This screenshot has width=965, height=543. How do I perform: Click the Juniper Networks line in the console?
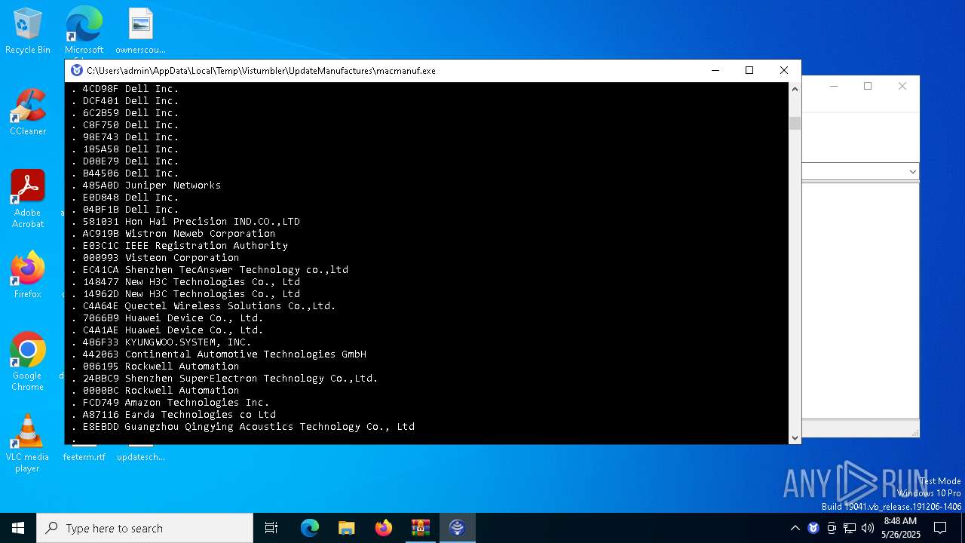coord(146,186)
